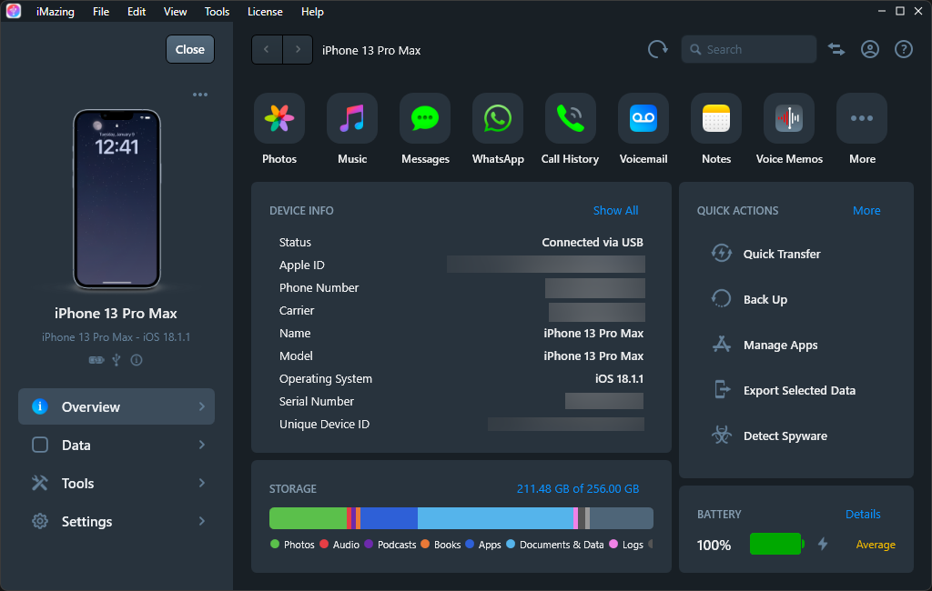The height and width of the screenshot is (591, 932).
Task: Click the "iPhone 13 Pro Max - iOS 18.1.1" subtitle
Action: point(116,336)
